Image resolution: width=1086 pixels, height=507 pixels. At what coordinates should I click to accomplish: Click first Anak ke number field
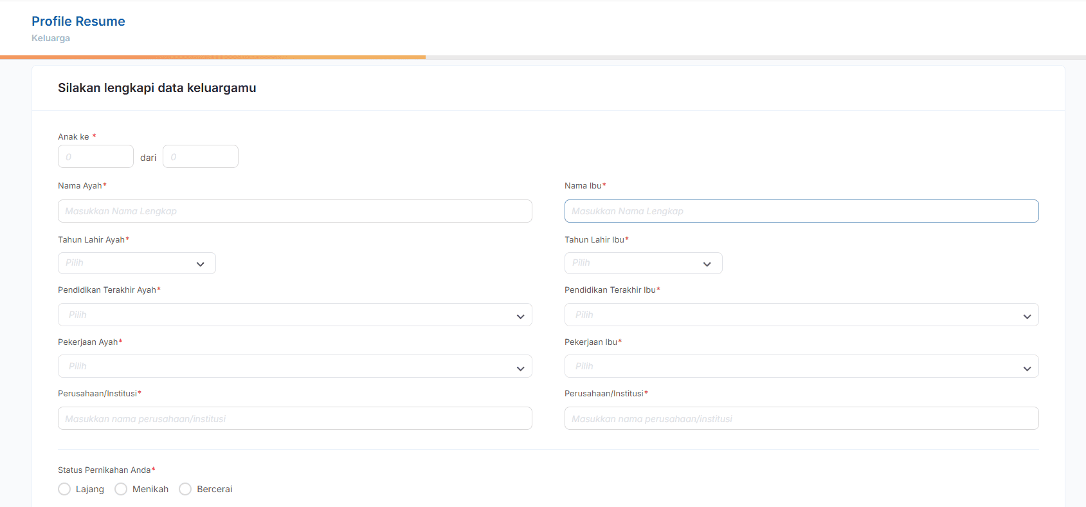(95, 156)
